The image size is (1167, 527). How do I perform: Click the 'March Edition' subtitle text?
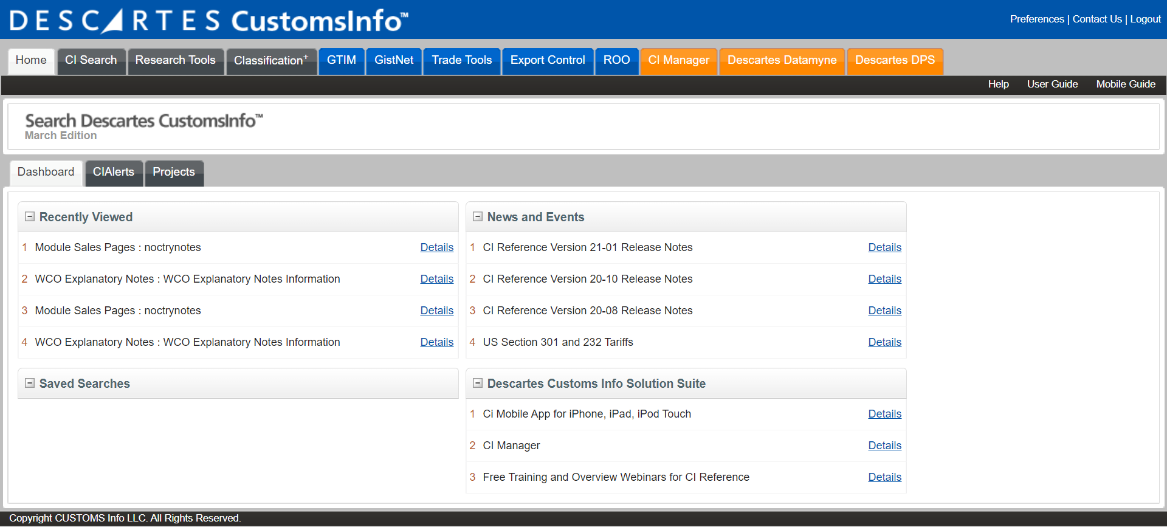click(61, 136)
